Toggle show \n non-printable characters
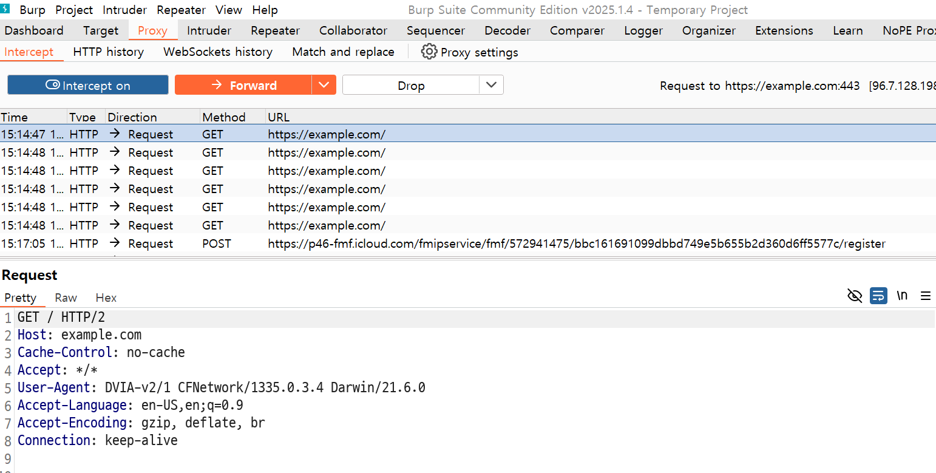This screenshot has height=473, width=936. coord(902,296)
